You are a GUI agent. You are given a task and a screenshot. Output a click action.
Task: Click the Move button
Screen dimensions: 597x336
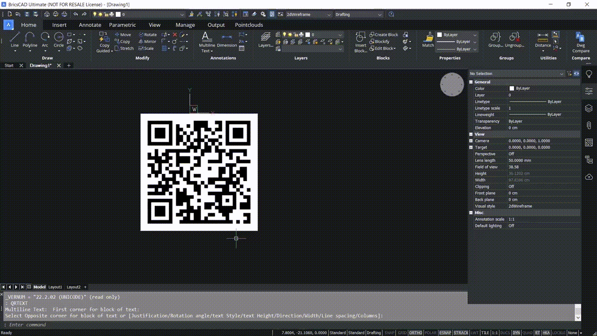(x=123, y=35)
